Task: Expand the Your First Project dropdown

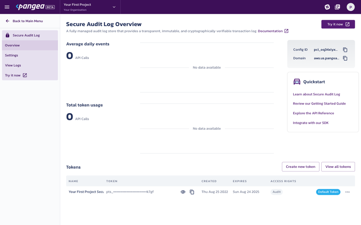Action: [x=114, y=7]
